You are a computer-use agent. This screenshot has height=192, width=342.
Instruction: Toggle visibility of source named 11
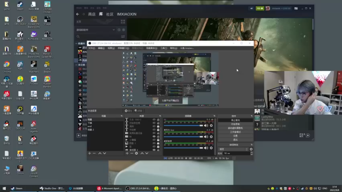pyautogui.click(x=154, y=137)
